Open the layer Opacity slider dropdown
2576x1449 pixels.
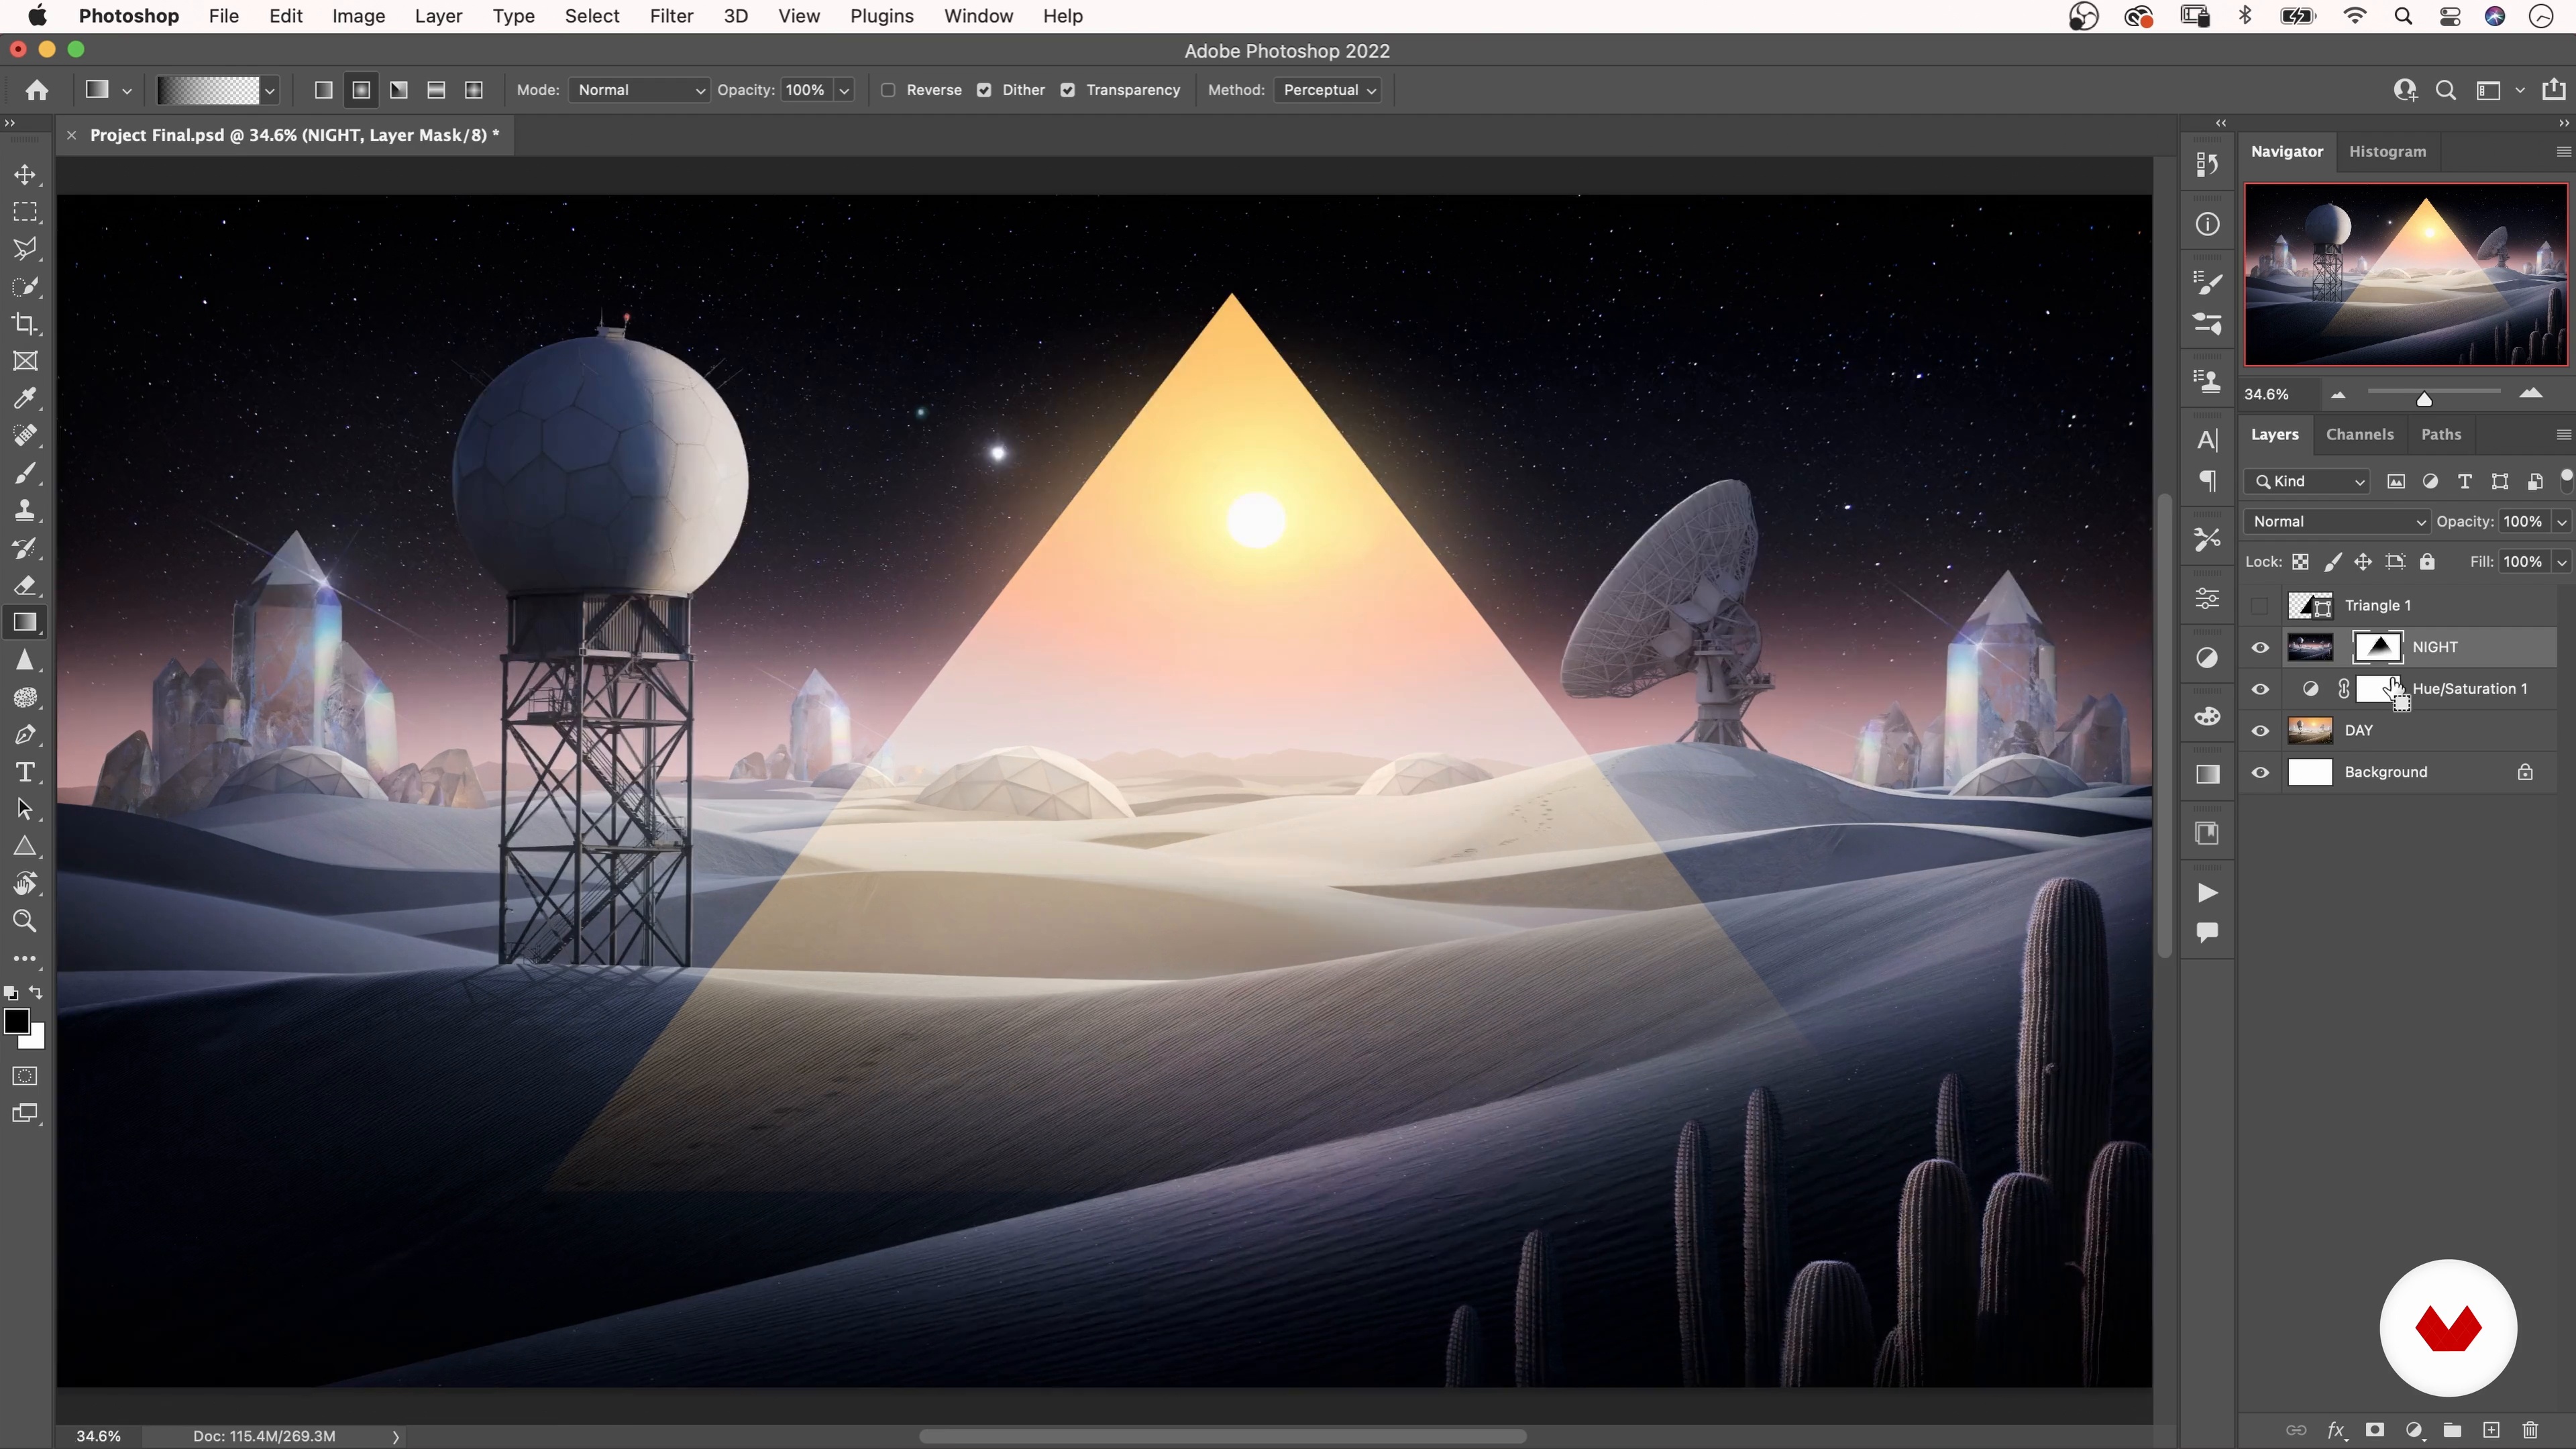pyautogui.click(x=2562, y=522)
